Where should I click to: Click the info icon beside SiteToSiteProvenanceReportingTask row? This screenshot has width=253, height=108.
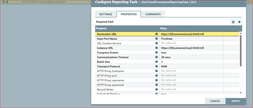[x=4, y=2]
